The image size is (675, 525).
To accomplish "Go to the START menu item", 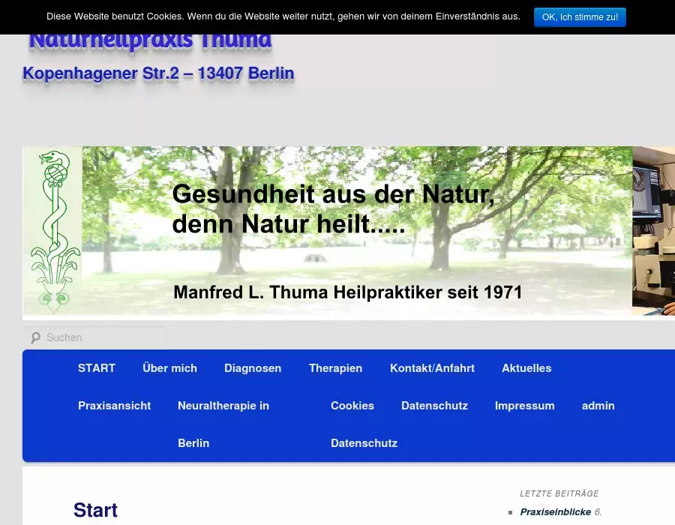I will [x=97, y=368].
